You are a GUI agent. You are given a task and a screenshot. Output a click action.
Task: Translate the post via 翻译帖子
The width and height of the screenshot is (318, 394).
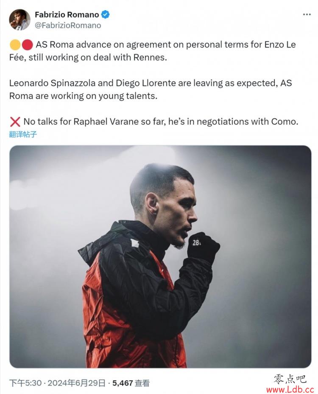point(23,135)
